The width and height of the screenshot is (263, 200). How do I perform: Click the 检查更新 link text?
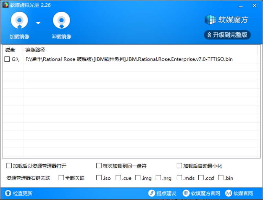click(x=23, y=193)
